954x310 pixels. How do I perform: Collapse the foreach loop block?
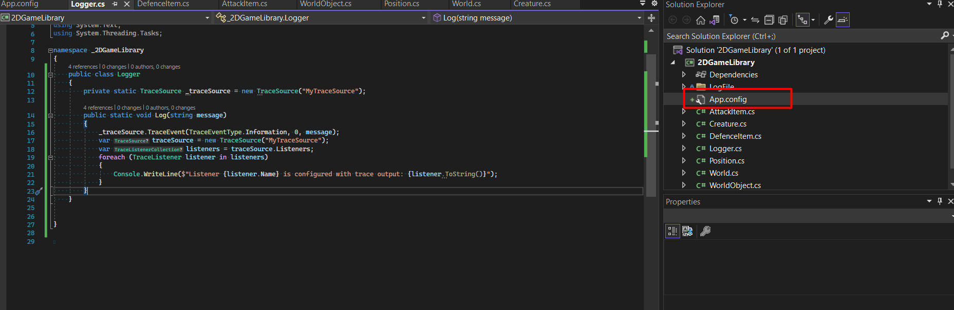50,158
